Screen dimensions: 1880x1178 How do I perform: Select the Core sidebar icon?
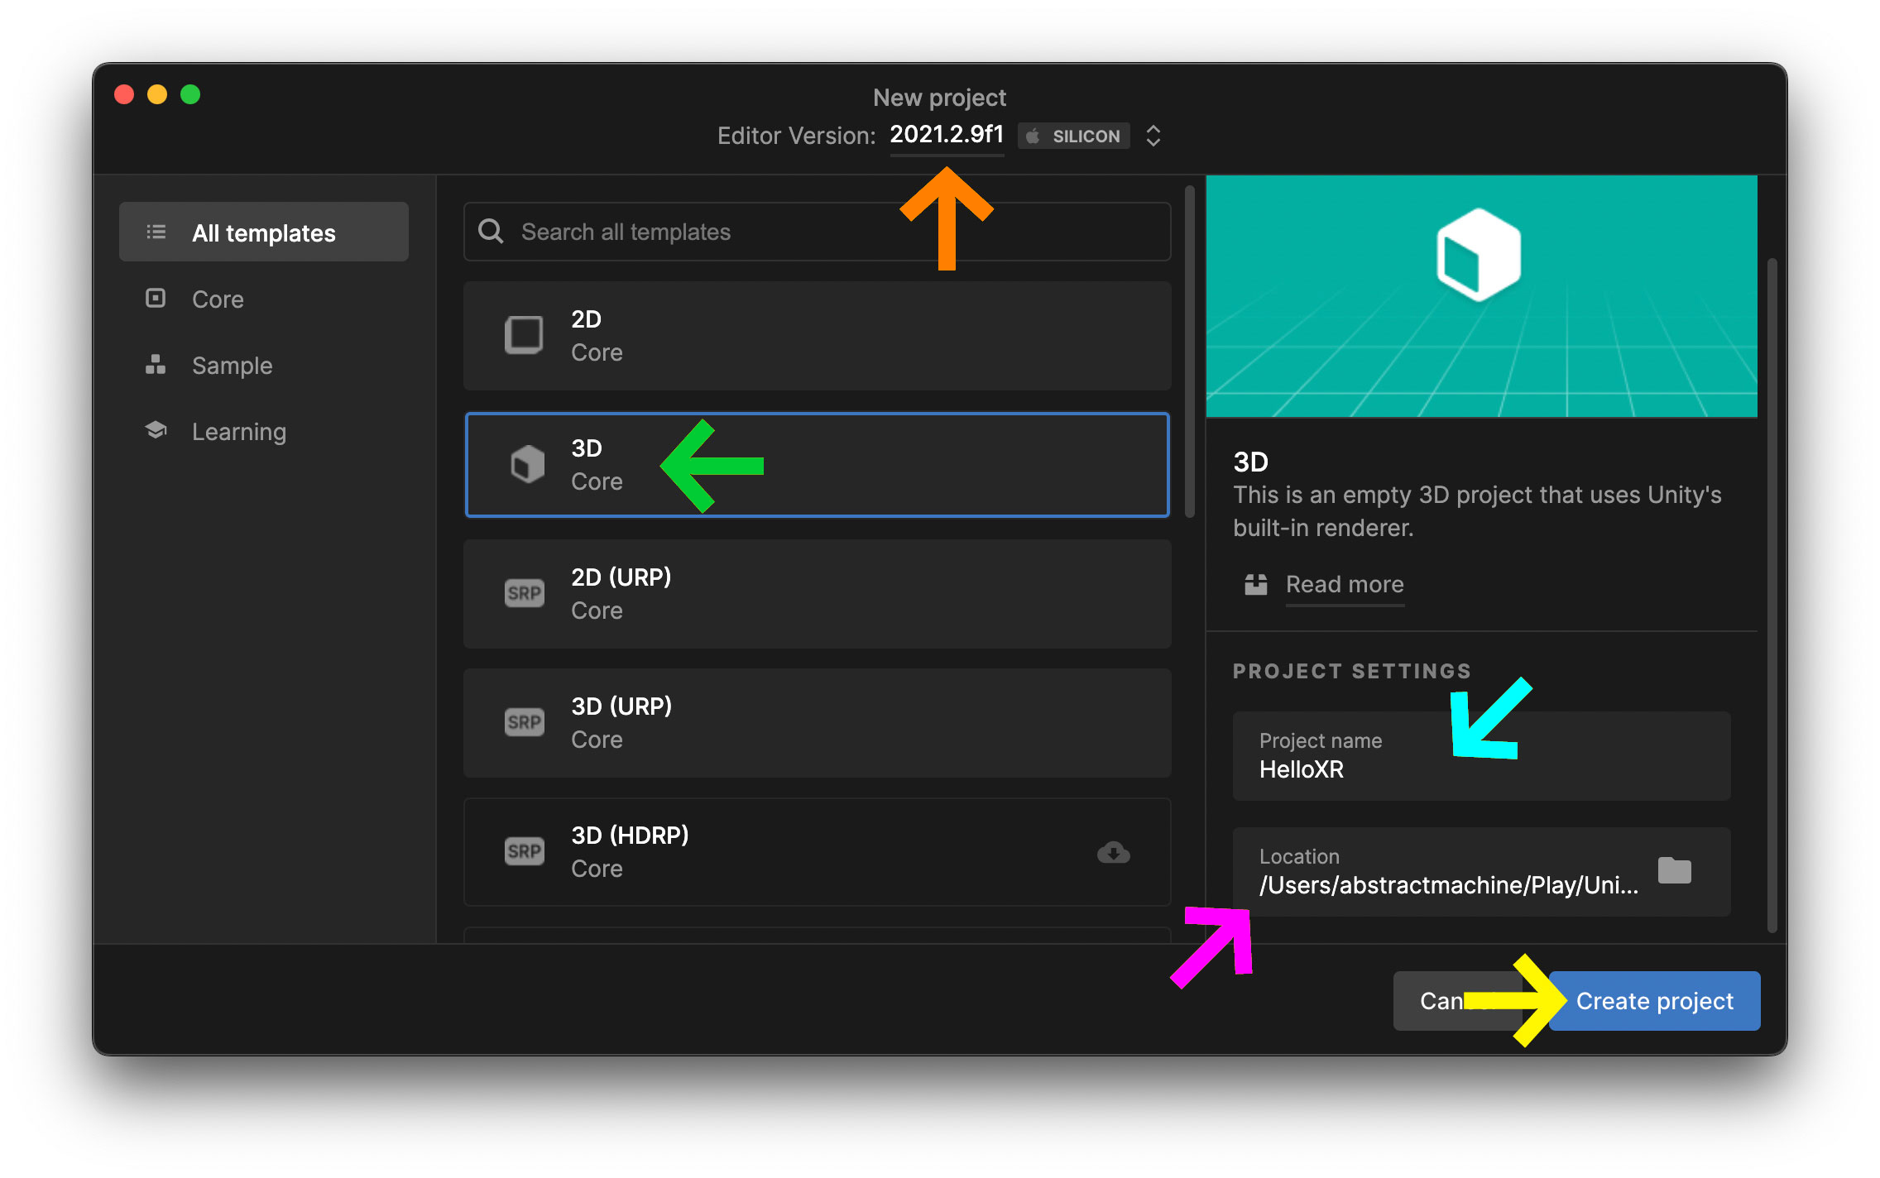(x=156, y=299)
